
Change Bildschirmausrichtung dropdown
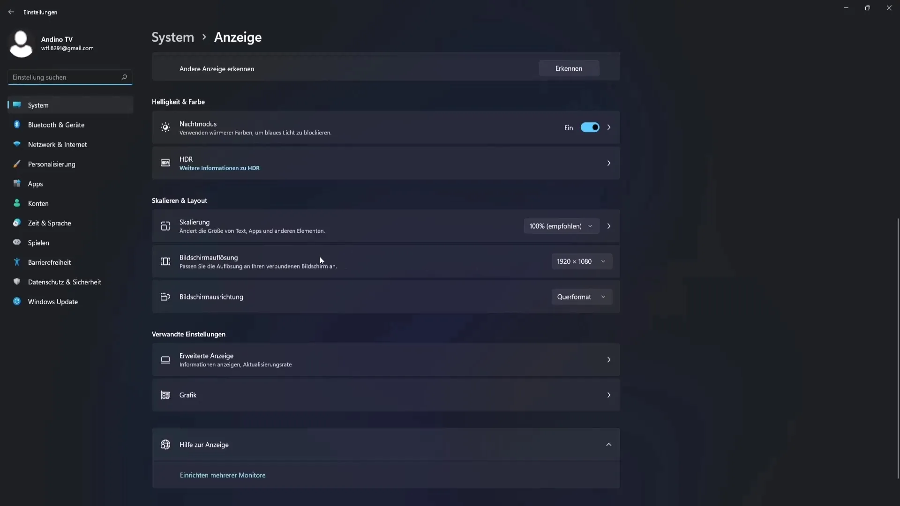point(581,297)
